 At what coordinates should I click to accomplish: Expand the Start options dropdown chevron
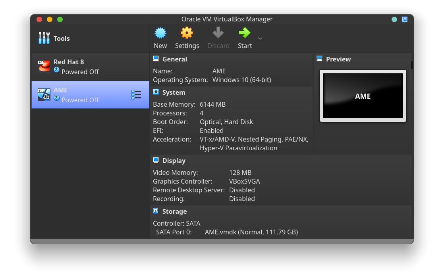(260, 38)
